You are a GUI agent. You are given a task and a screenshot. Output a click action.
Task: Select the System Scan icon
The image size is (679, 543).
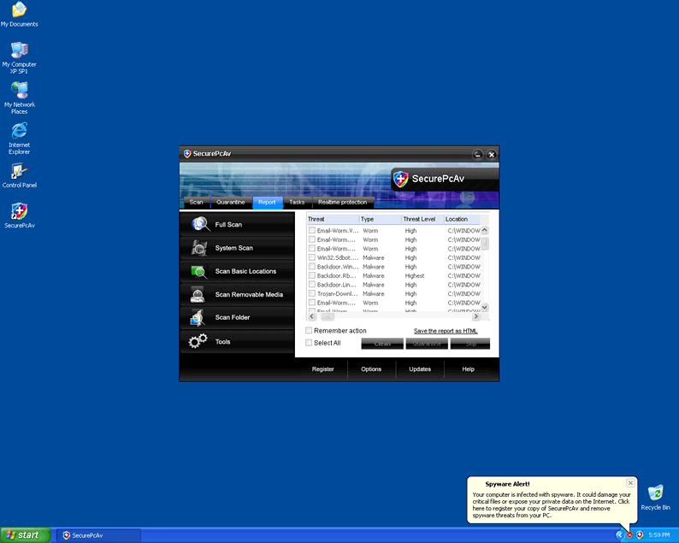point(200,248)
